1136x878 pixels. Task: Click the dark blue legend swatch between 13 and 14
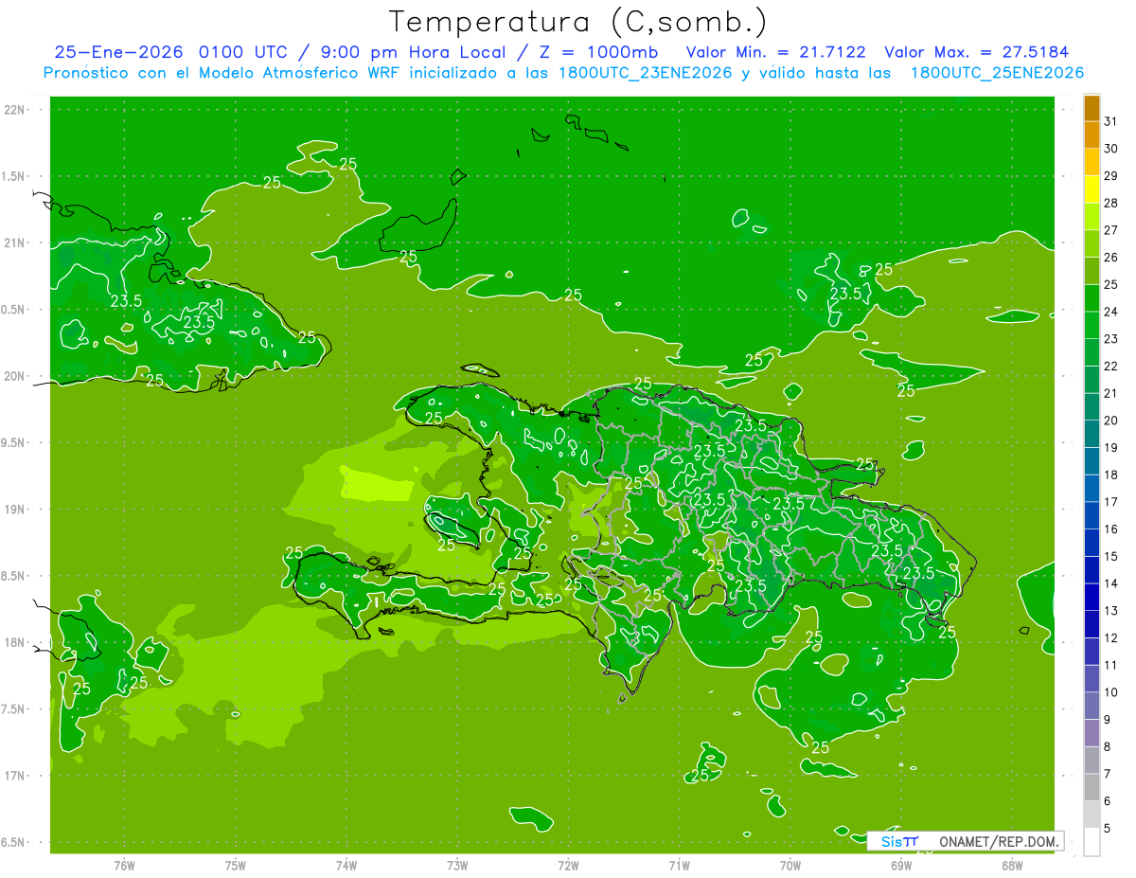point(1092,597)
